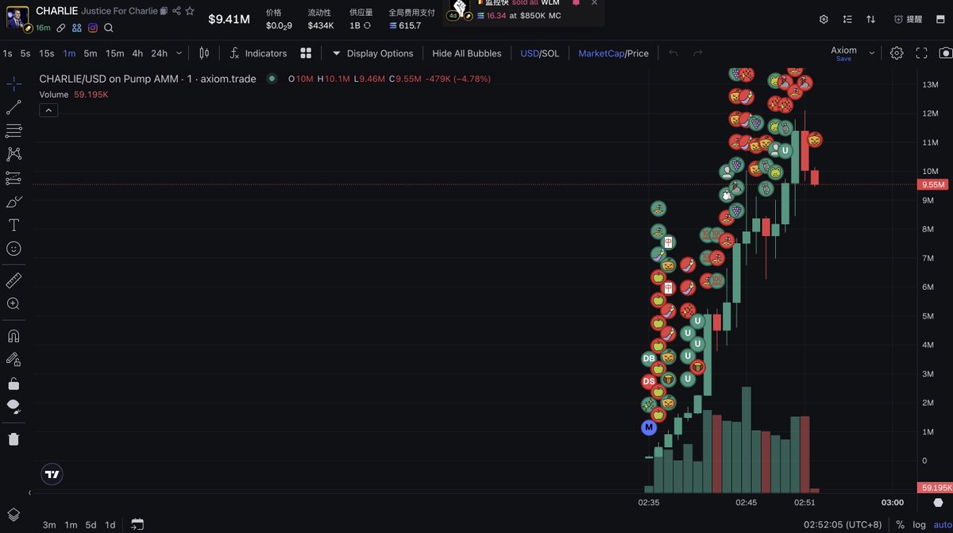Copy CHARLIE token address

pos(164,11)
